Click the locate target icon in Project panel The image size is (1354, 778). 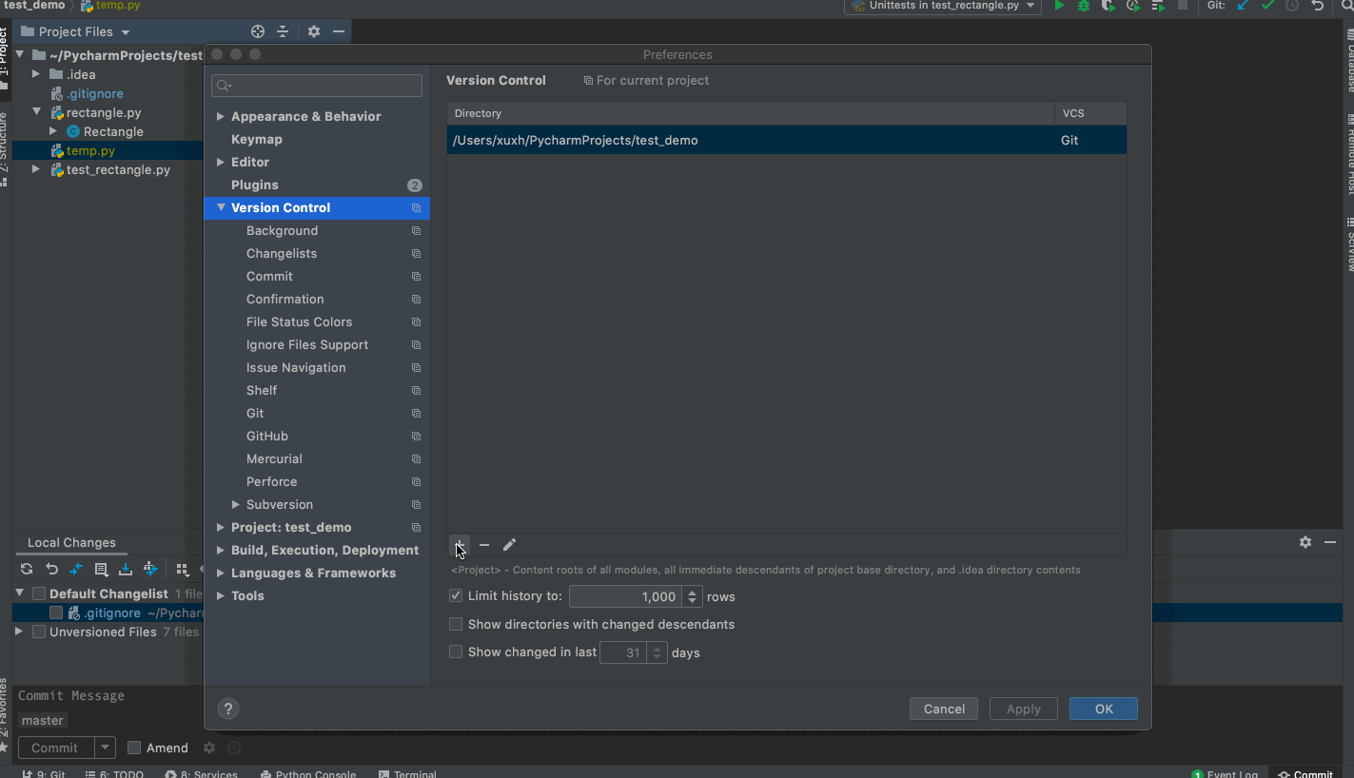258,31
